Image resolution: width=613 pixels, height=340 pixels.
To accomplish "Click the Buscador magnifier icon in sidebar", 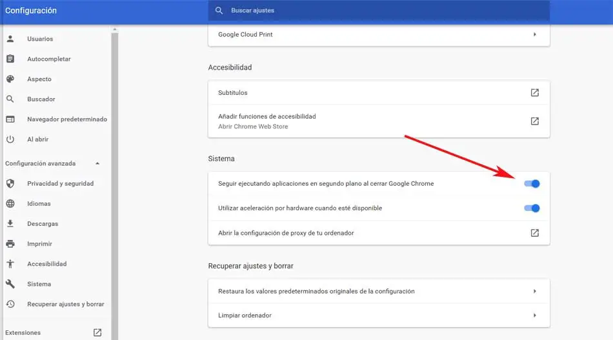I will tap(10, 99).
